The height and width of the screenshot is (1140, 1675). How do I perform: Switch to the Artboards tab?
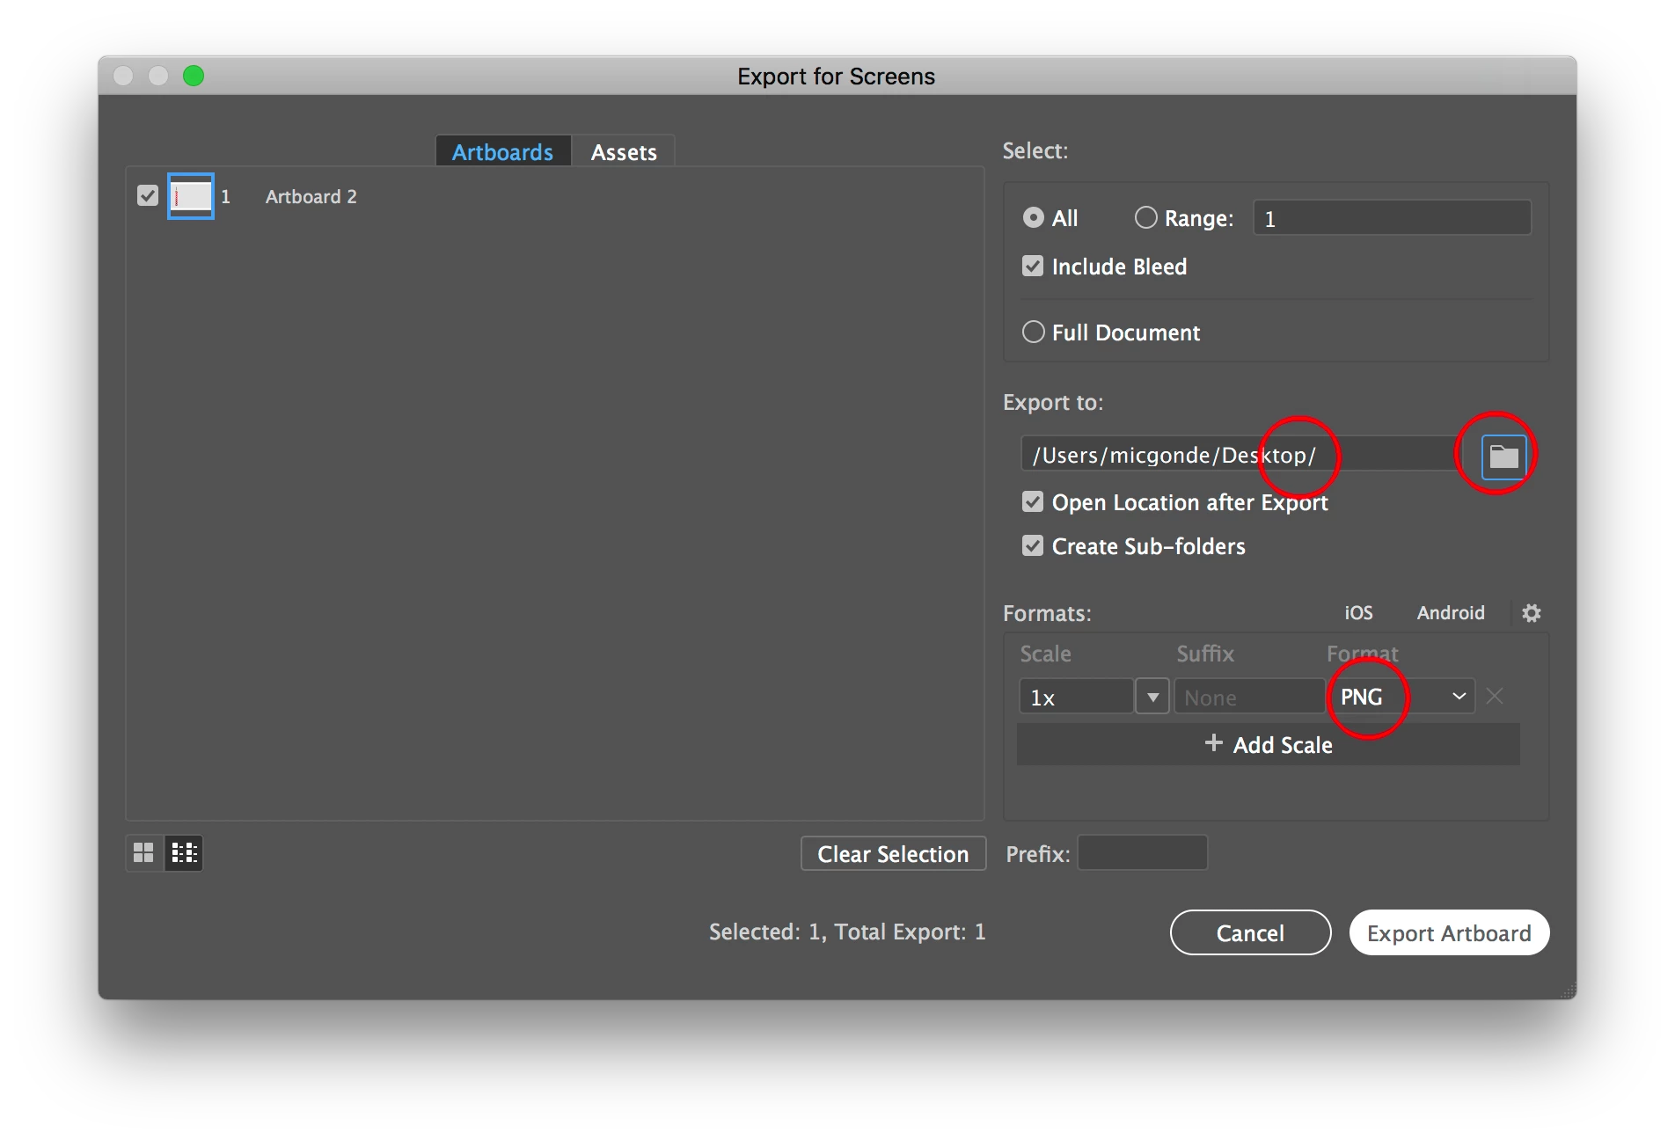(x=503, y=151)
